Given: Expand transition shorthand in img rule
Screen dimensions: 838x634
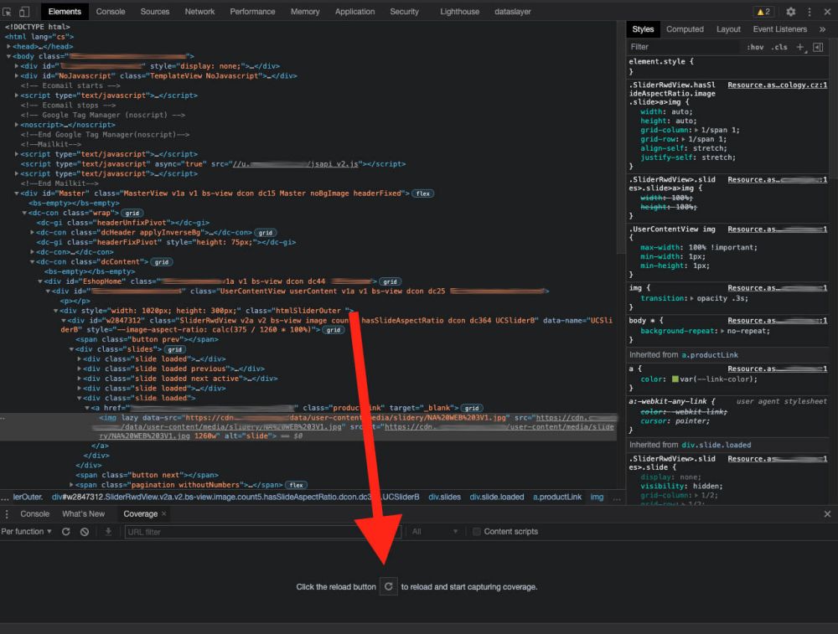Looking at the screenshot, I should pyautogui.click(x=691, y=298).
